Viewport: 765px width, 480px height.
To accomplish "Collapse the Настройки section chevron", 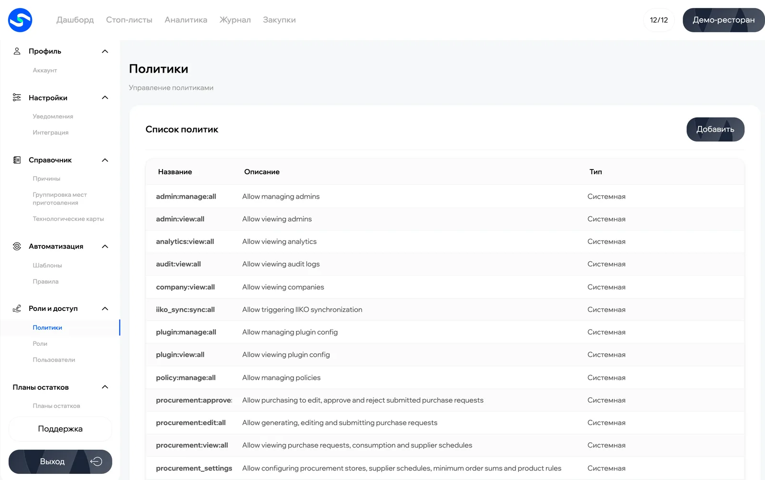I will (105, 97).
